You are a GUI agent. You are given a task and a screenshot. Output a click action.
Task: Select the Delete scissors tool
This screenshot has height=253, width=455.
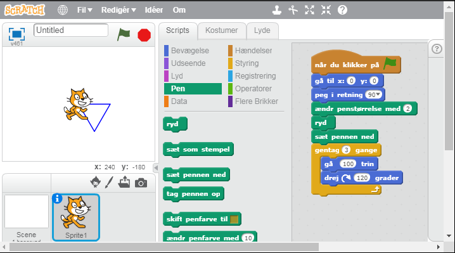pyautogui.click(x=293, y=10)
